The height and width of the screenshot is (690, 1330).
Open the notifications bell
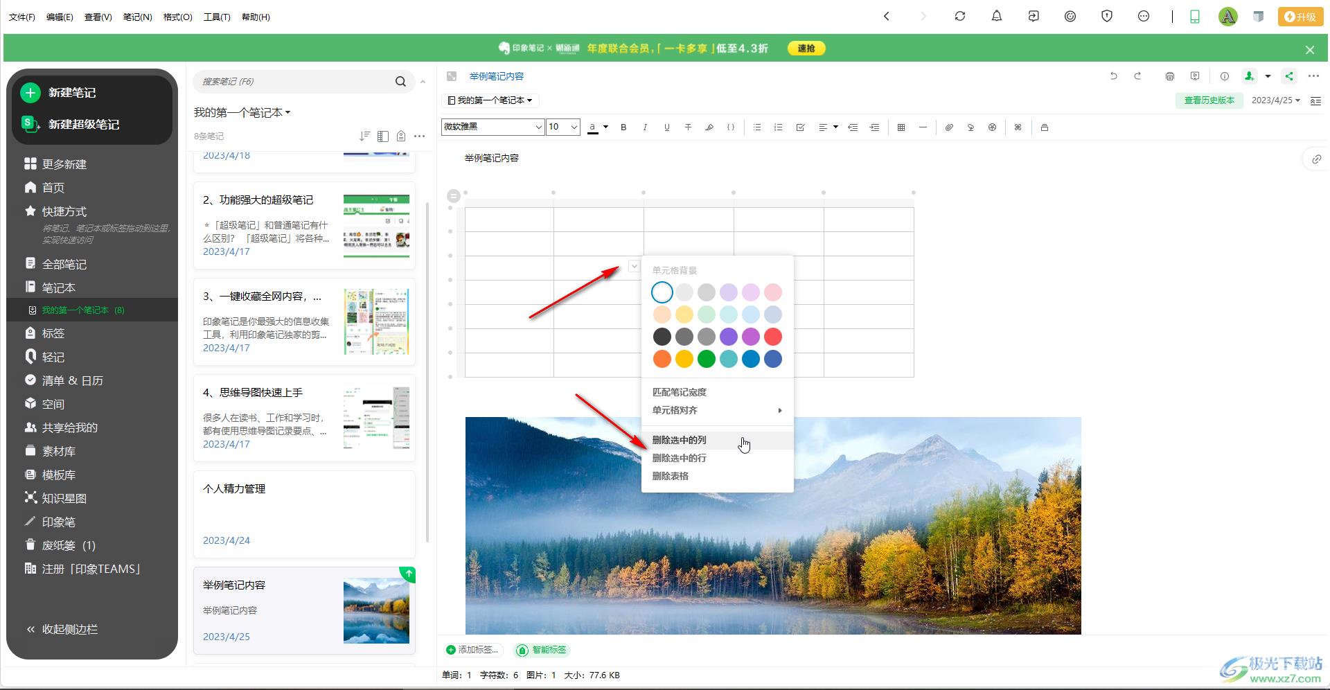997,16
